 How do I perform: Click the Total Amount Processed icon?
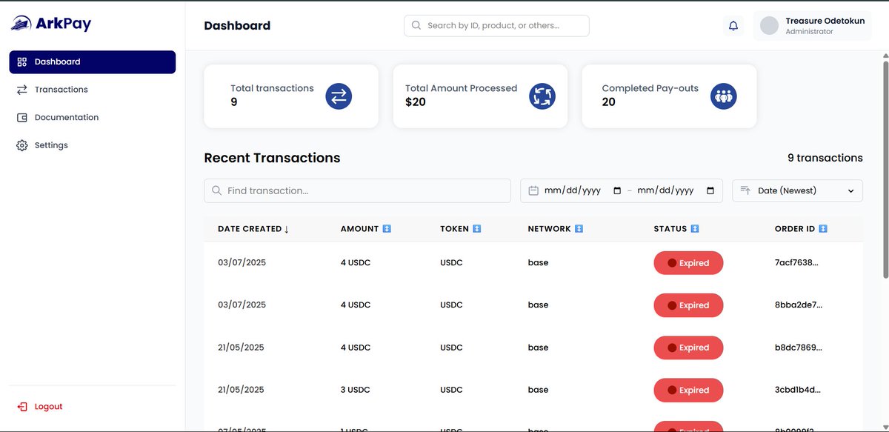tap(542, 96)
